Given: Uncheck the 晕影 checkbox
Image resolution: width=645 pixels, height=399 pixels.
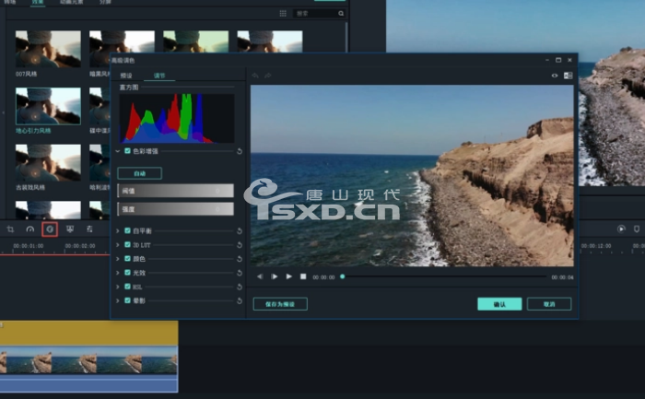Looking at the screenshot, I should click(127, 300).
